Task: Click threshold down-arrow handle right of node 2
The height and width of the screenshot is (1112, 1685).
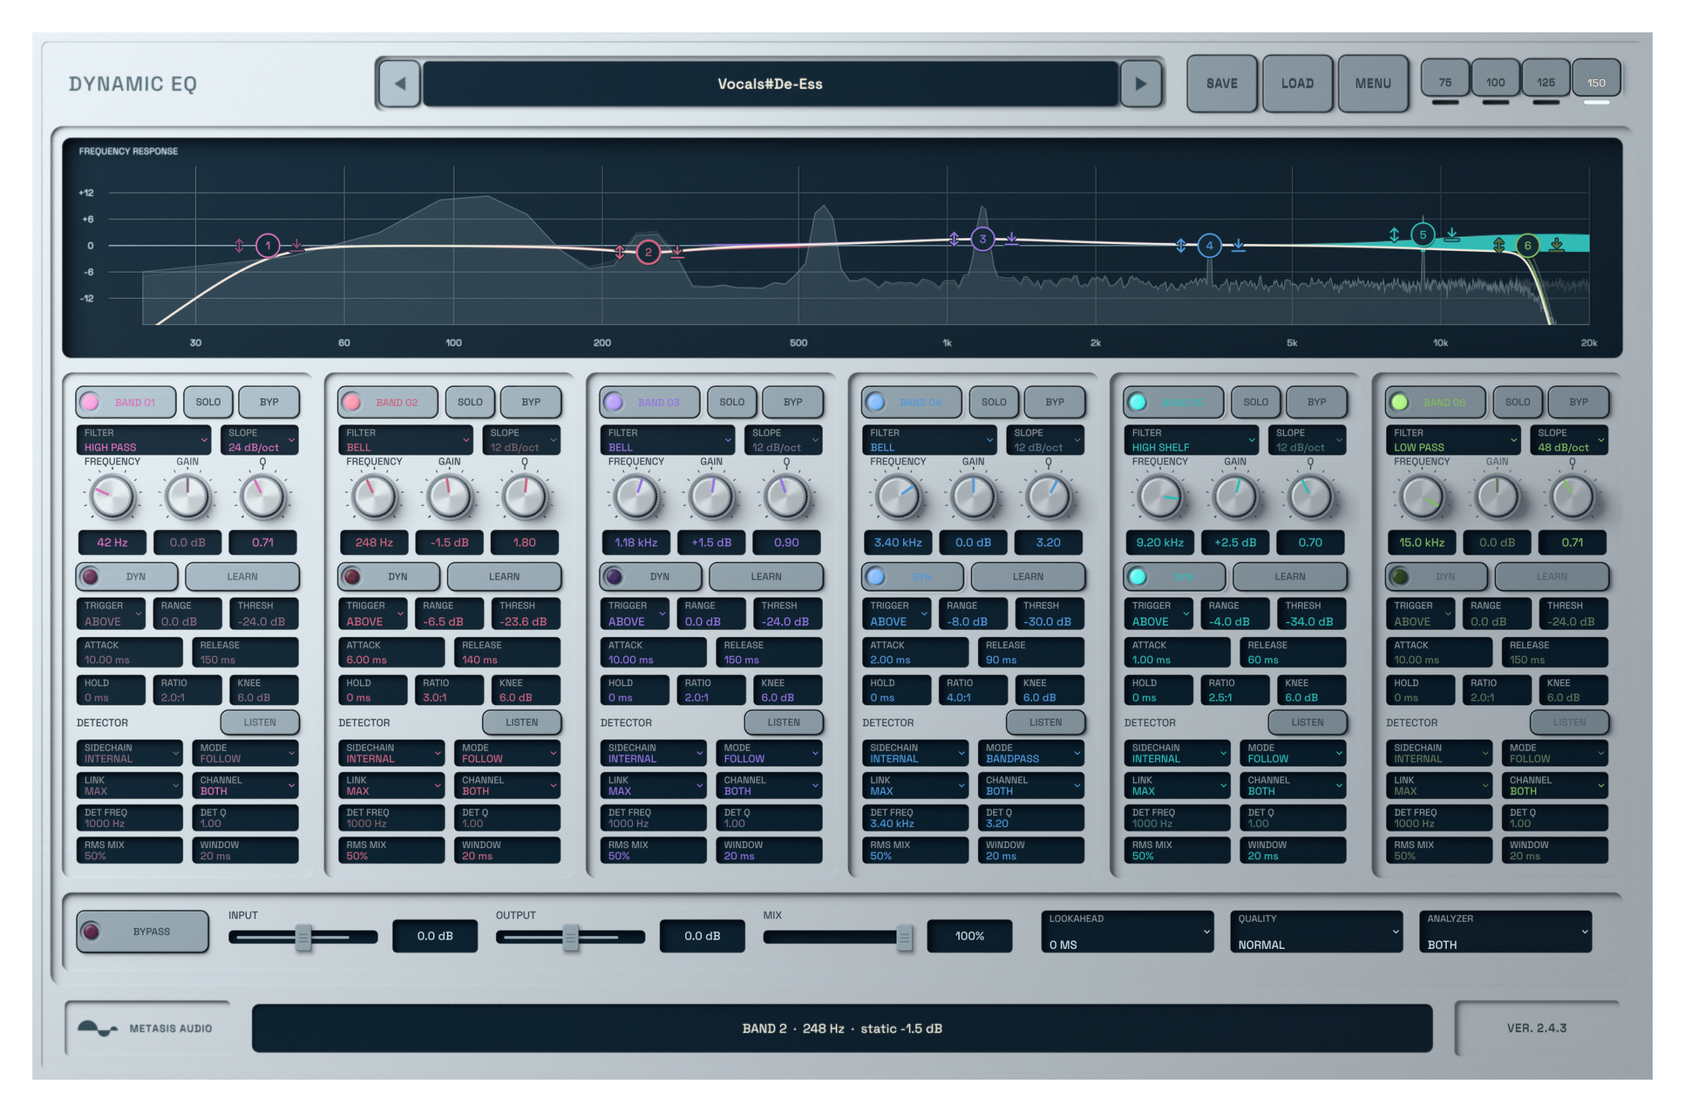Action: click(677, 252)
